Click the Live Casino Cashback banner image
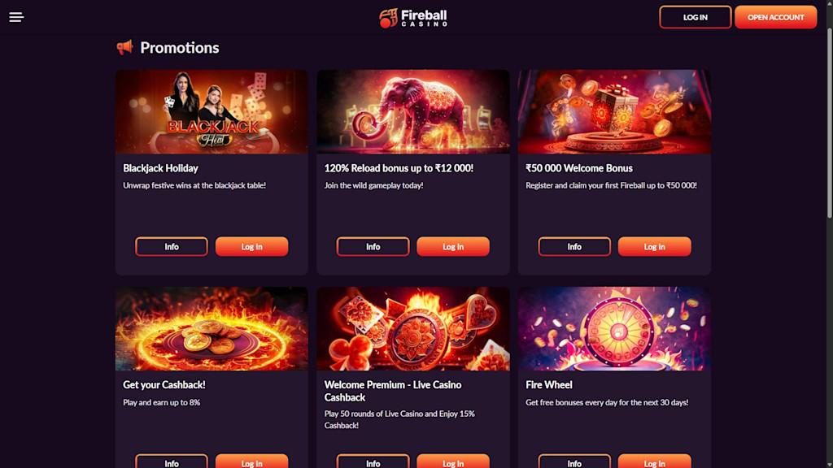The height and width of the screenshot is (468, 833). coord(413,329)
